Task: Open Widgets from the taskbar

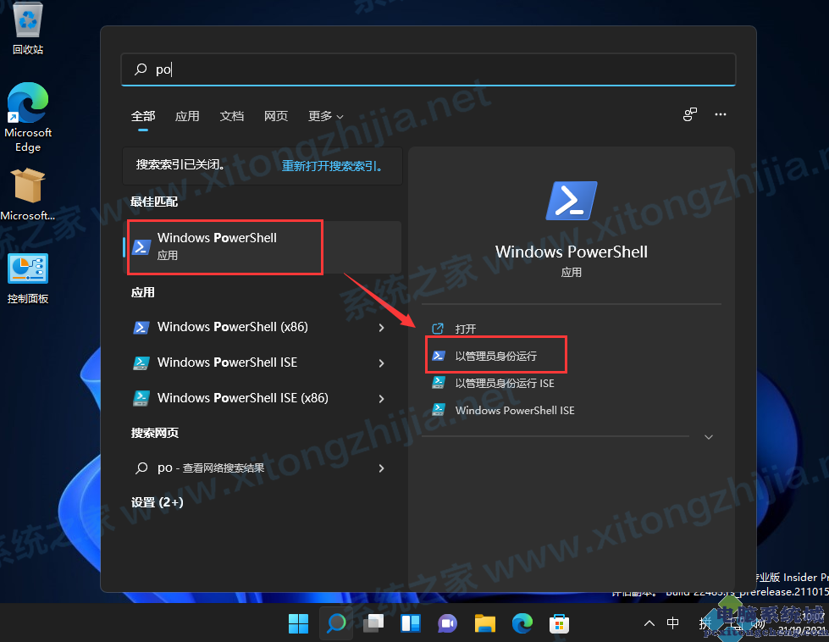Action: coord(411,624)
